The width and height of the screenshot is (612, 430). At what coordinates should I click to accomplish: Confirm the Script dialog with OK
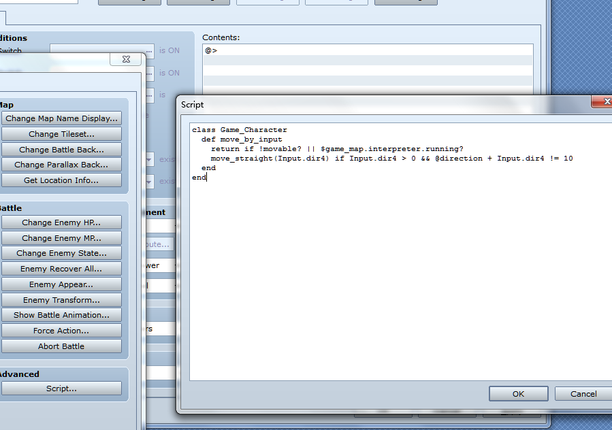pos(518,394)
